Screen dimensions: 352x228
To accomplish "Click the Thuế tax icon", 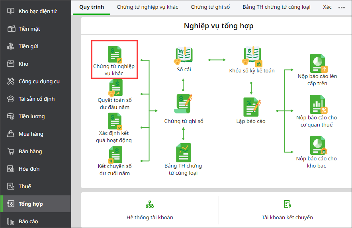I will click(10, 186).
